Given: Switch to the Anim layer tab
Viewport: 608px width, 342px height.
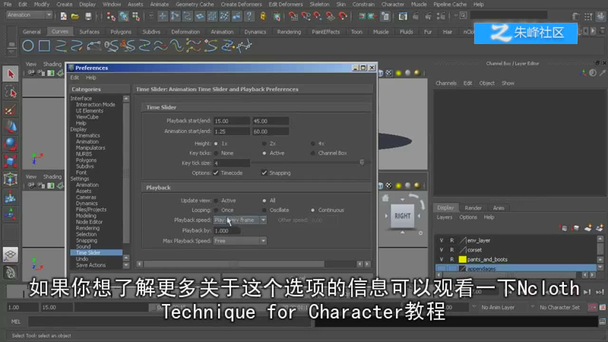Looking at the screenshot, I should 499,208.
